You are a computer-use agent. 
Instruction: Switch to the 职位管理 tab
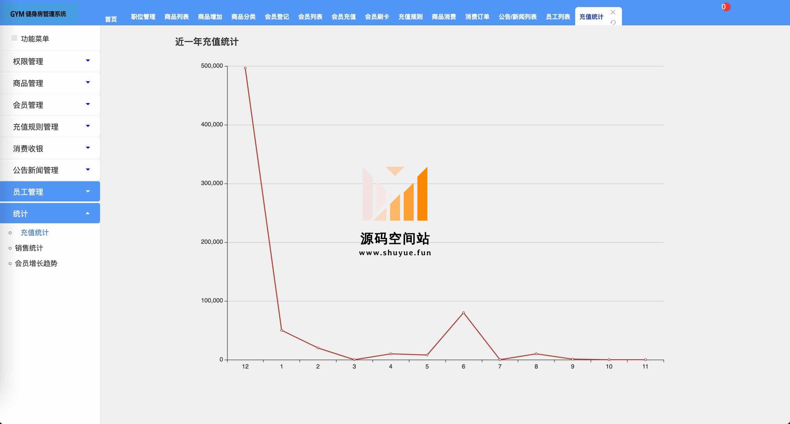coord(143,17)
